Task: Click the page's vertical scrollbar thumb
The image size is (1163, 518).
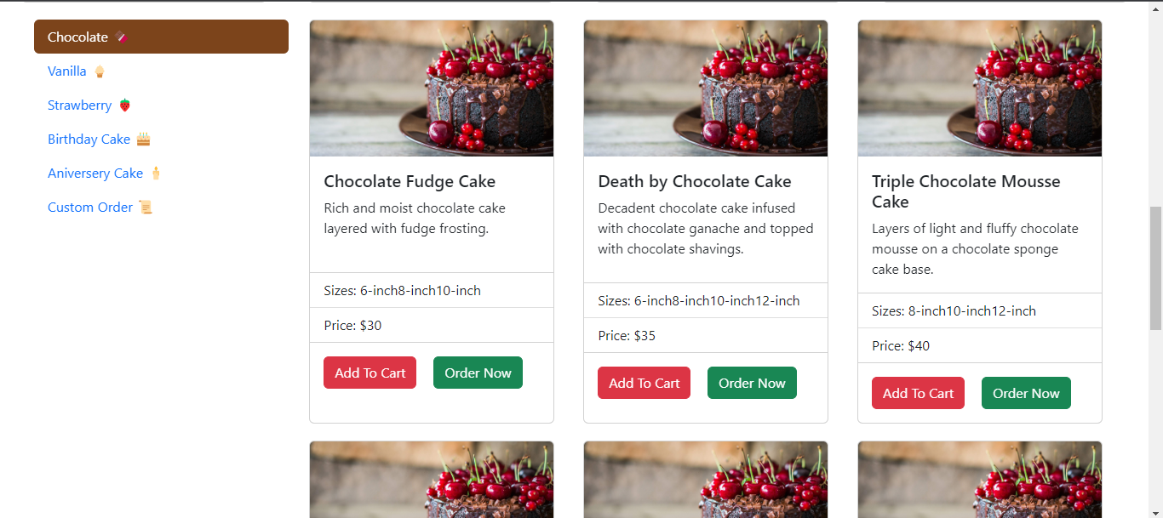Action: pos(1155,268)
